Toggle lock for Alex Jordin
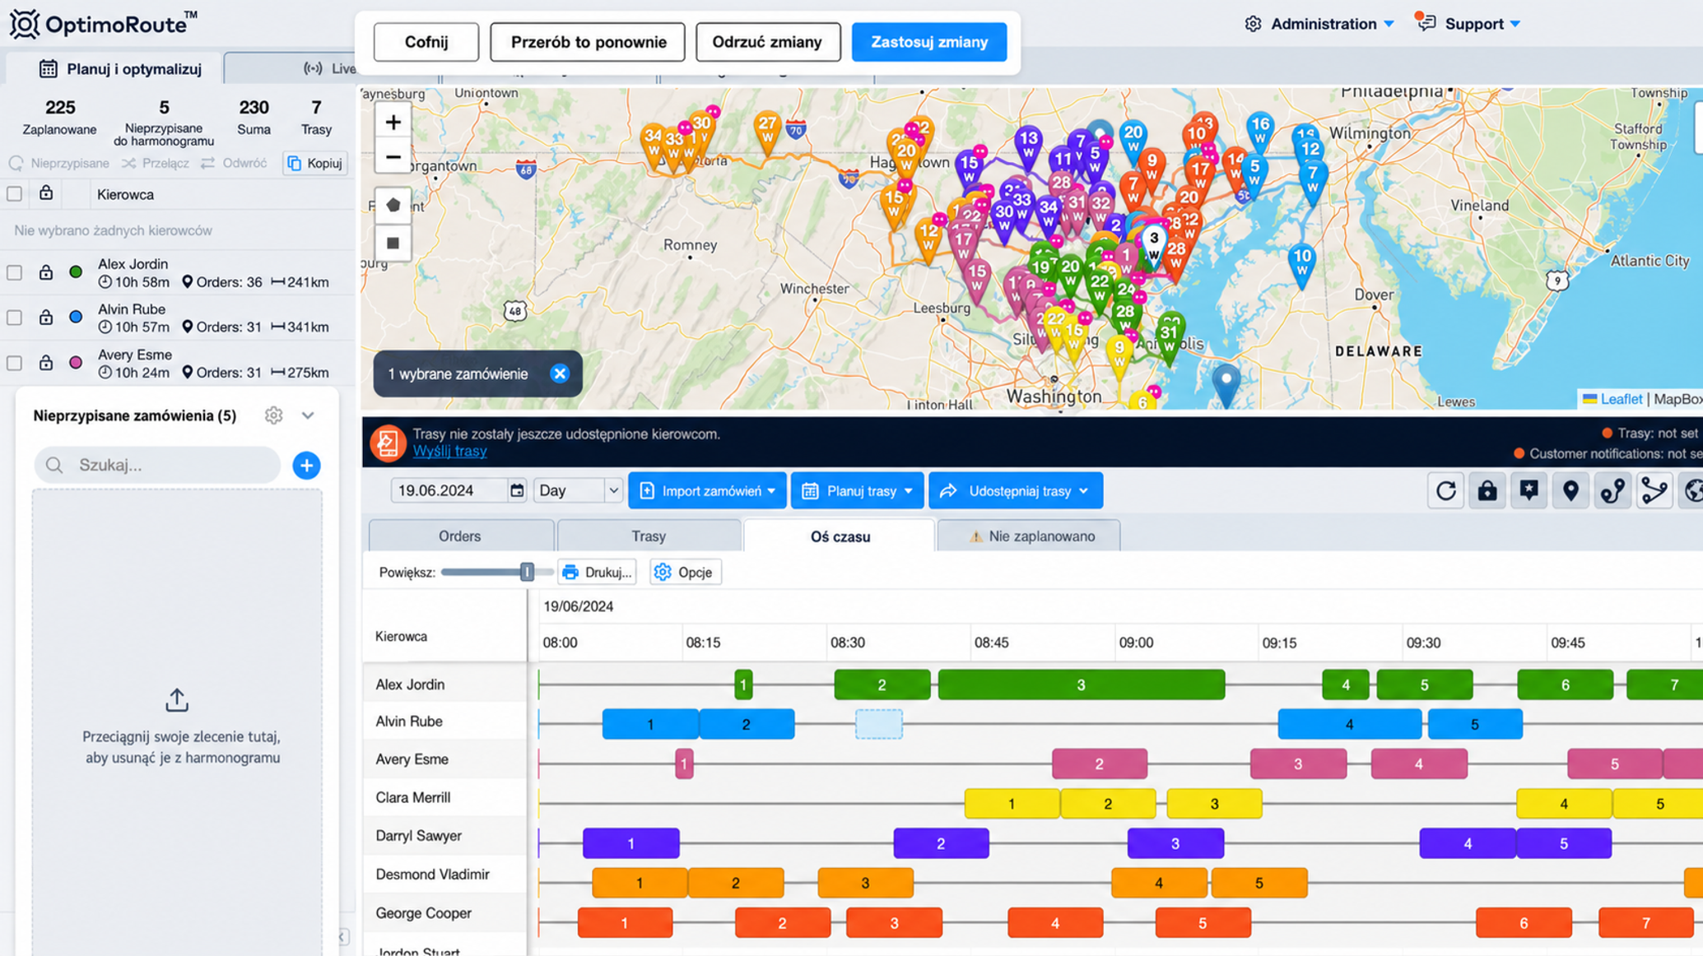Screen dimensions: 1703x956 click(x=46, y=272)
